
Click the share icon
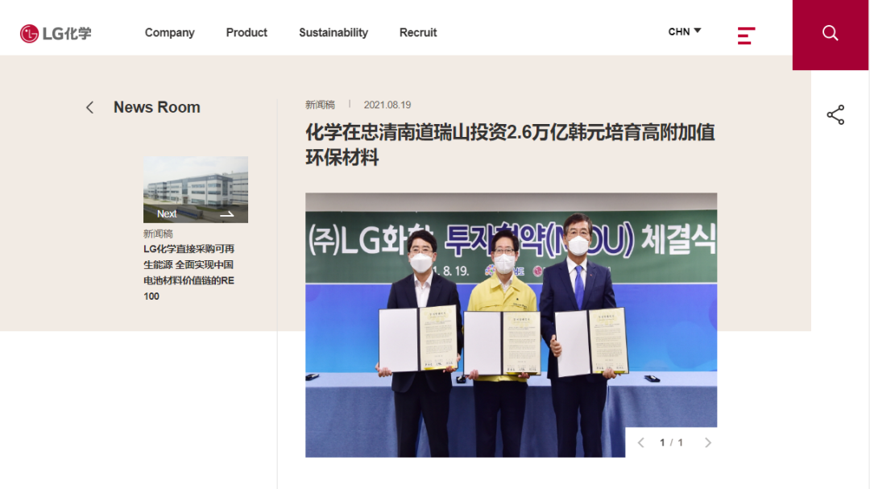(835, 114)
